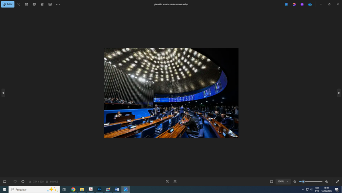Go to the previous image with left arrow
Image resolution: width=342 pixels, height=193 pixels.
click(x=3, y=93)
